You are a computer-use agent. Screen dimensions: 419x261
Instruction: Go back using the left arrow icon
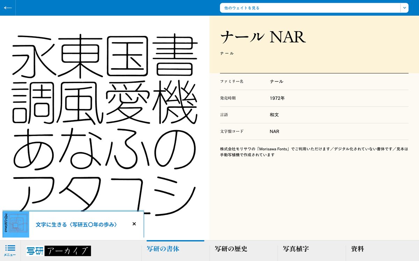8,8
